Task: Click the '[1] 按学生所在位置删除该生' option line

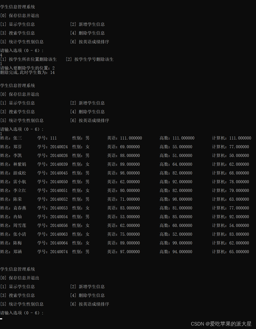Action: [x=29, y=59]
